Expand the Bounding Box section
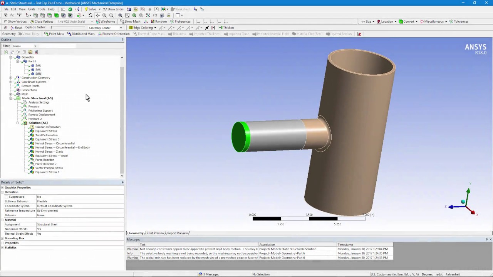 [2, 239]
